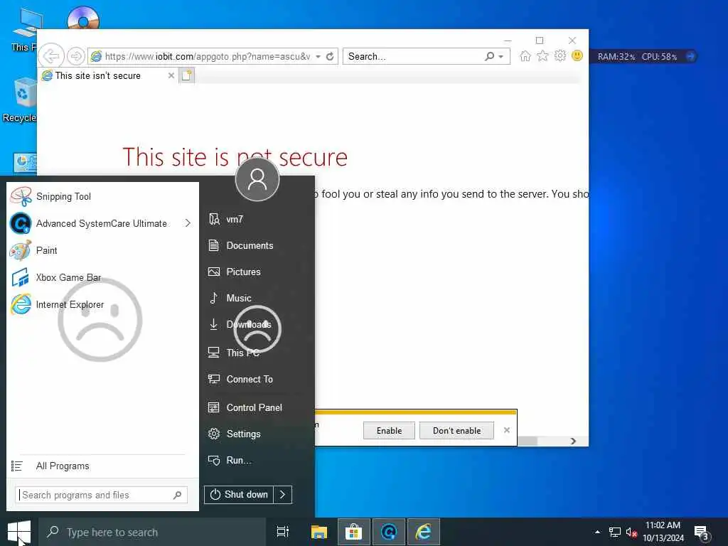Click the search magnifier icon in IE
This screenshot has width=728, height=546.
click(489, 56)
